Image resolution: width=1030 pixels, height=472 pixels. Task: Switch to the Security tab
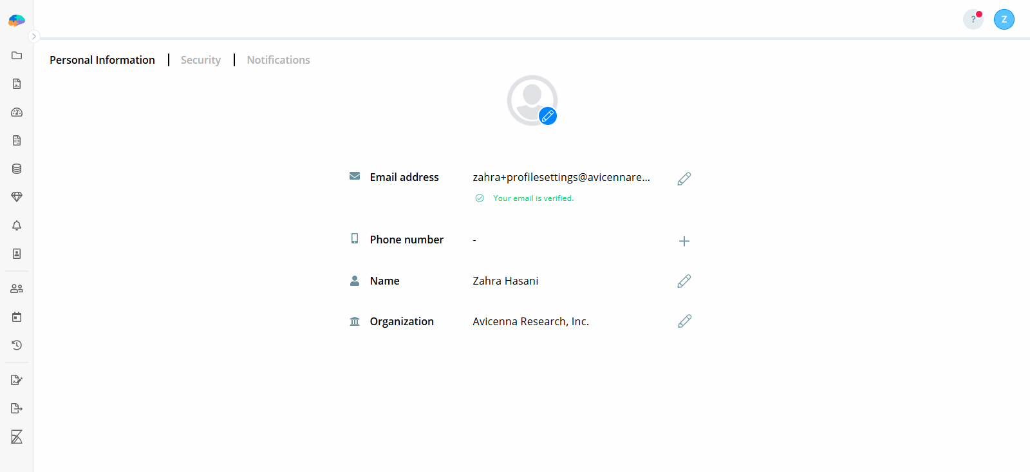(200, 60)
